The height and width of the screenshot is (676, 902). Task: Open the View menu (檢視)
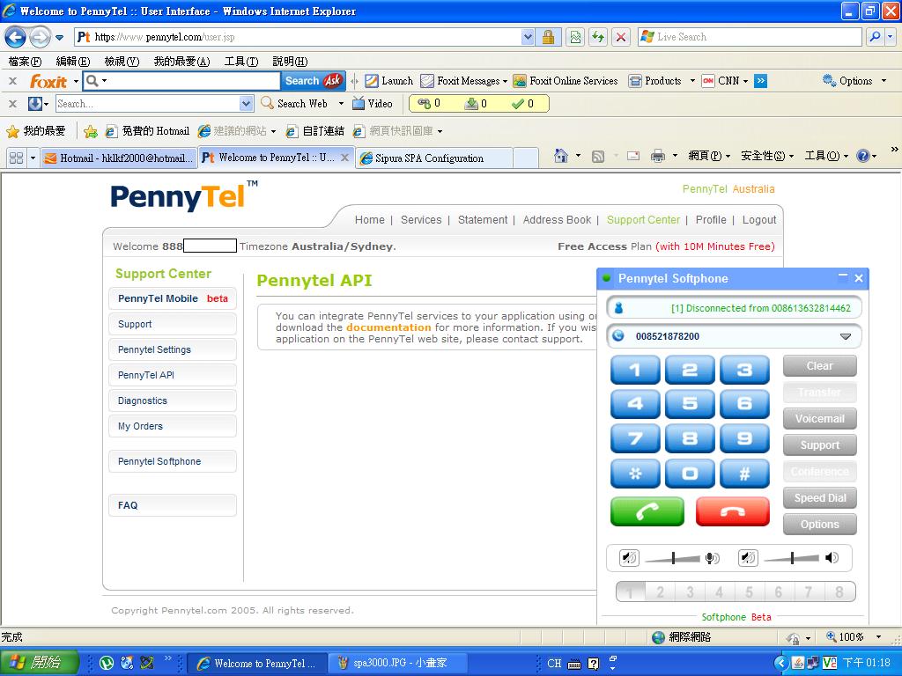122,62
